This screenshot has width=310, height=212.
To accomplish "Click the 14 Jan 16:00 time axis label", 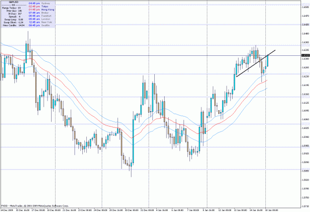I will [255, 210].
